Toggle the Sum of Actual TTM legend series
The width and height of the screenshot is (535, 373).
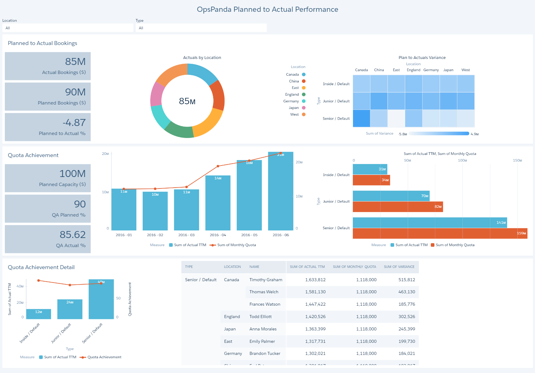coord(187,245)
